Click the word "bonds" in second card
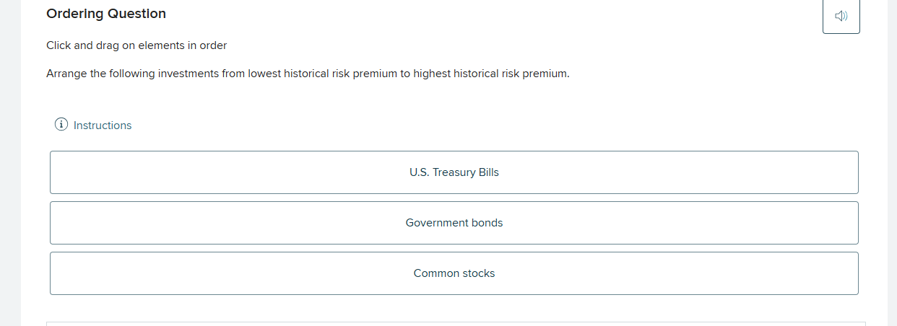The image size is (897, 326). coord(487,223)
